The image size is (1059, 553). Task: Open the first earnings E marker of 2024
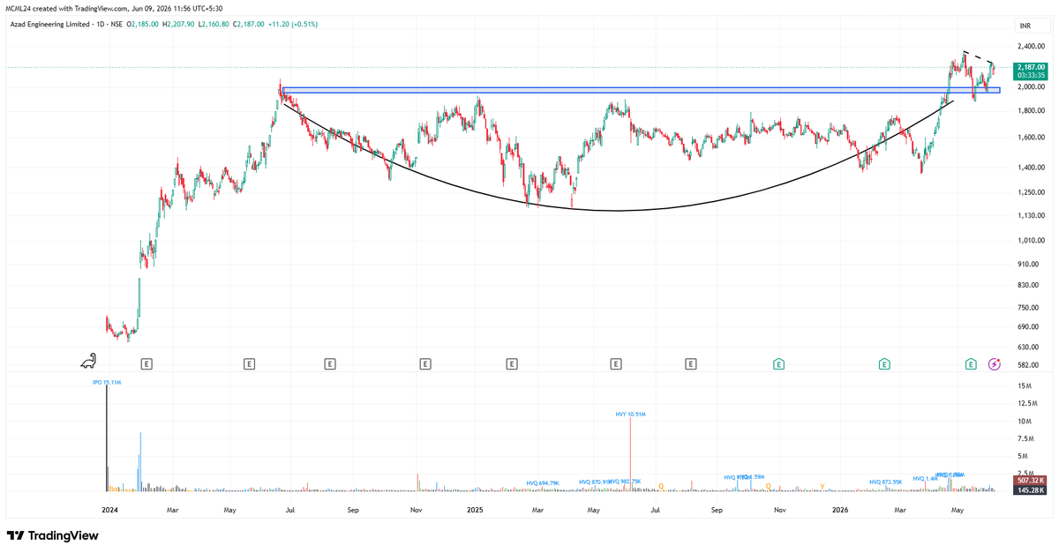pyautogui.click(x=146, y=363)
